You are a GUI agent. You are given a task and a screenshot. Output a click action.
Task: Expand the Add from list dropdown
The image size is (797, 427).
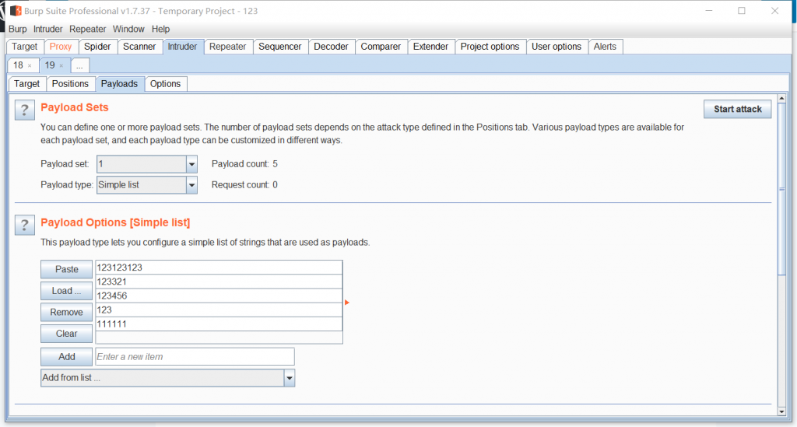coord(289,378)
